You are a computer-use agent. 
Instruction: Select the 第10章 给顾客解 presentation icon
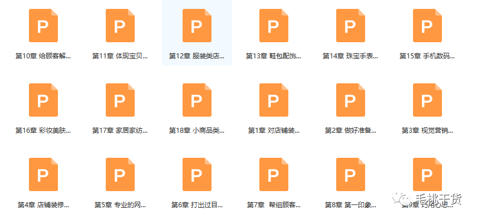[43, 26]
